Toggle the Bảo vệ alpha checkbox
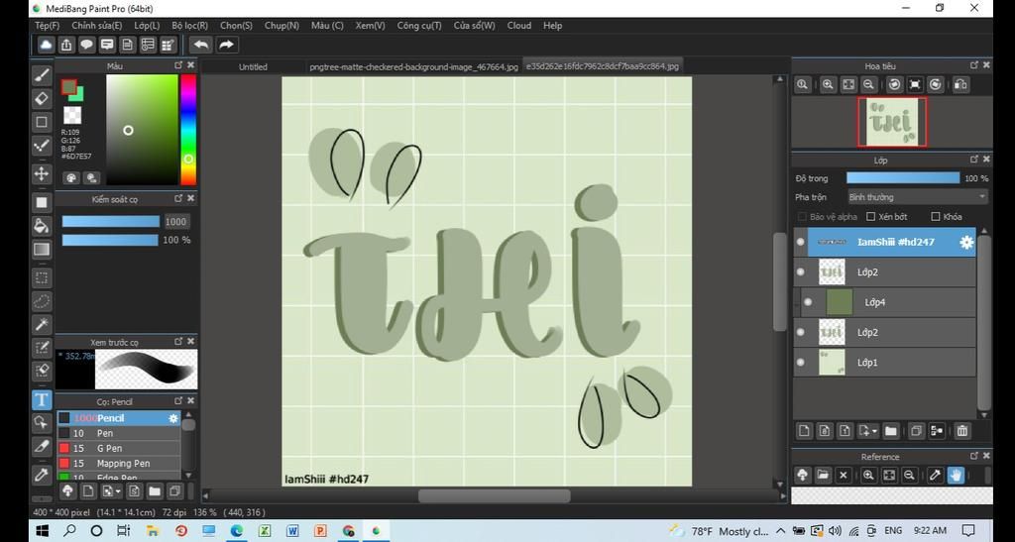 pos(802,217)
